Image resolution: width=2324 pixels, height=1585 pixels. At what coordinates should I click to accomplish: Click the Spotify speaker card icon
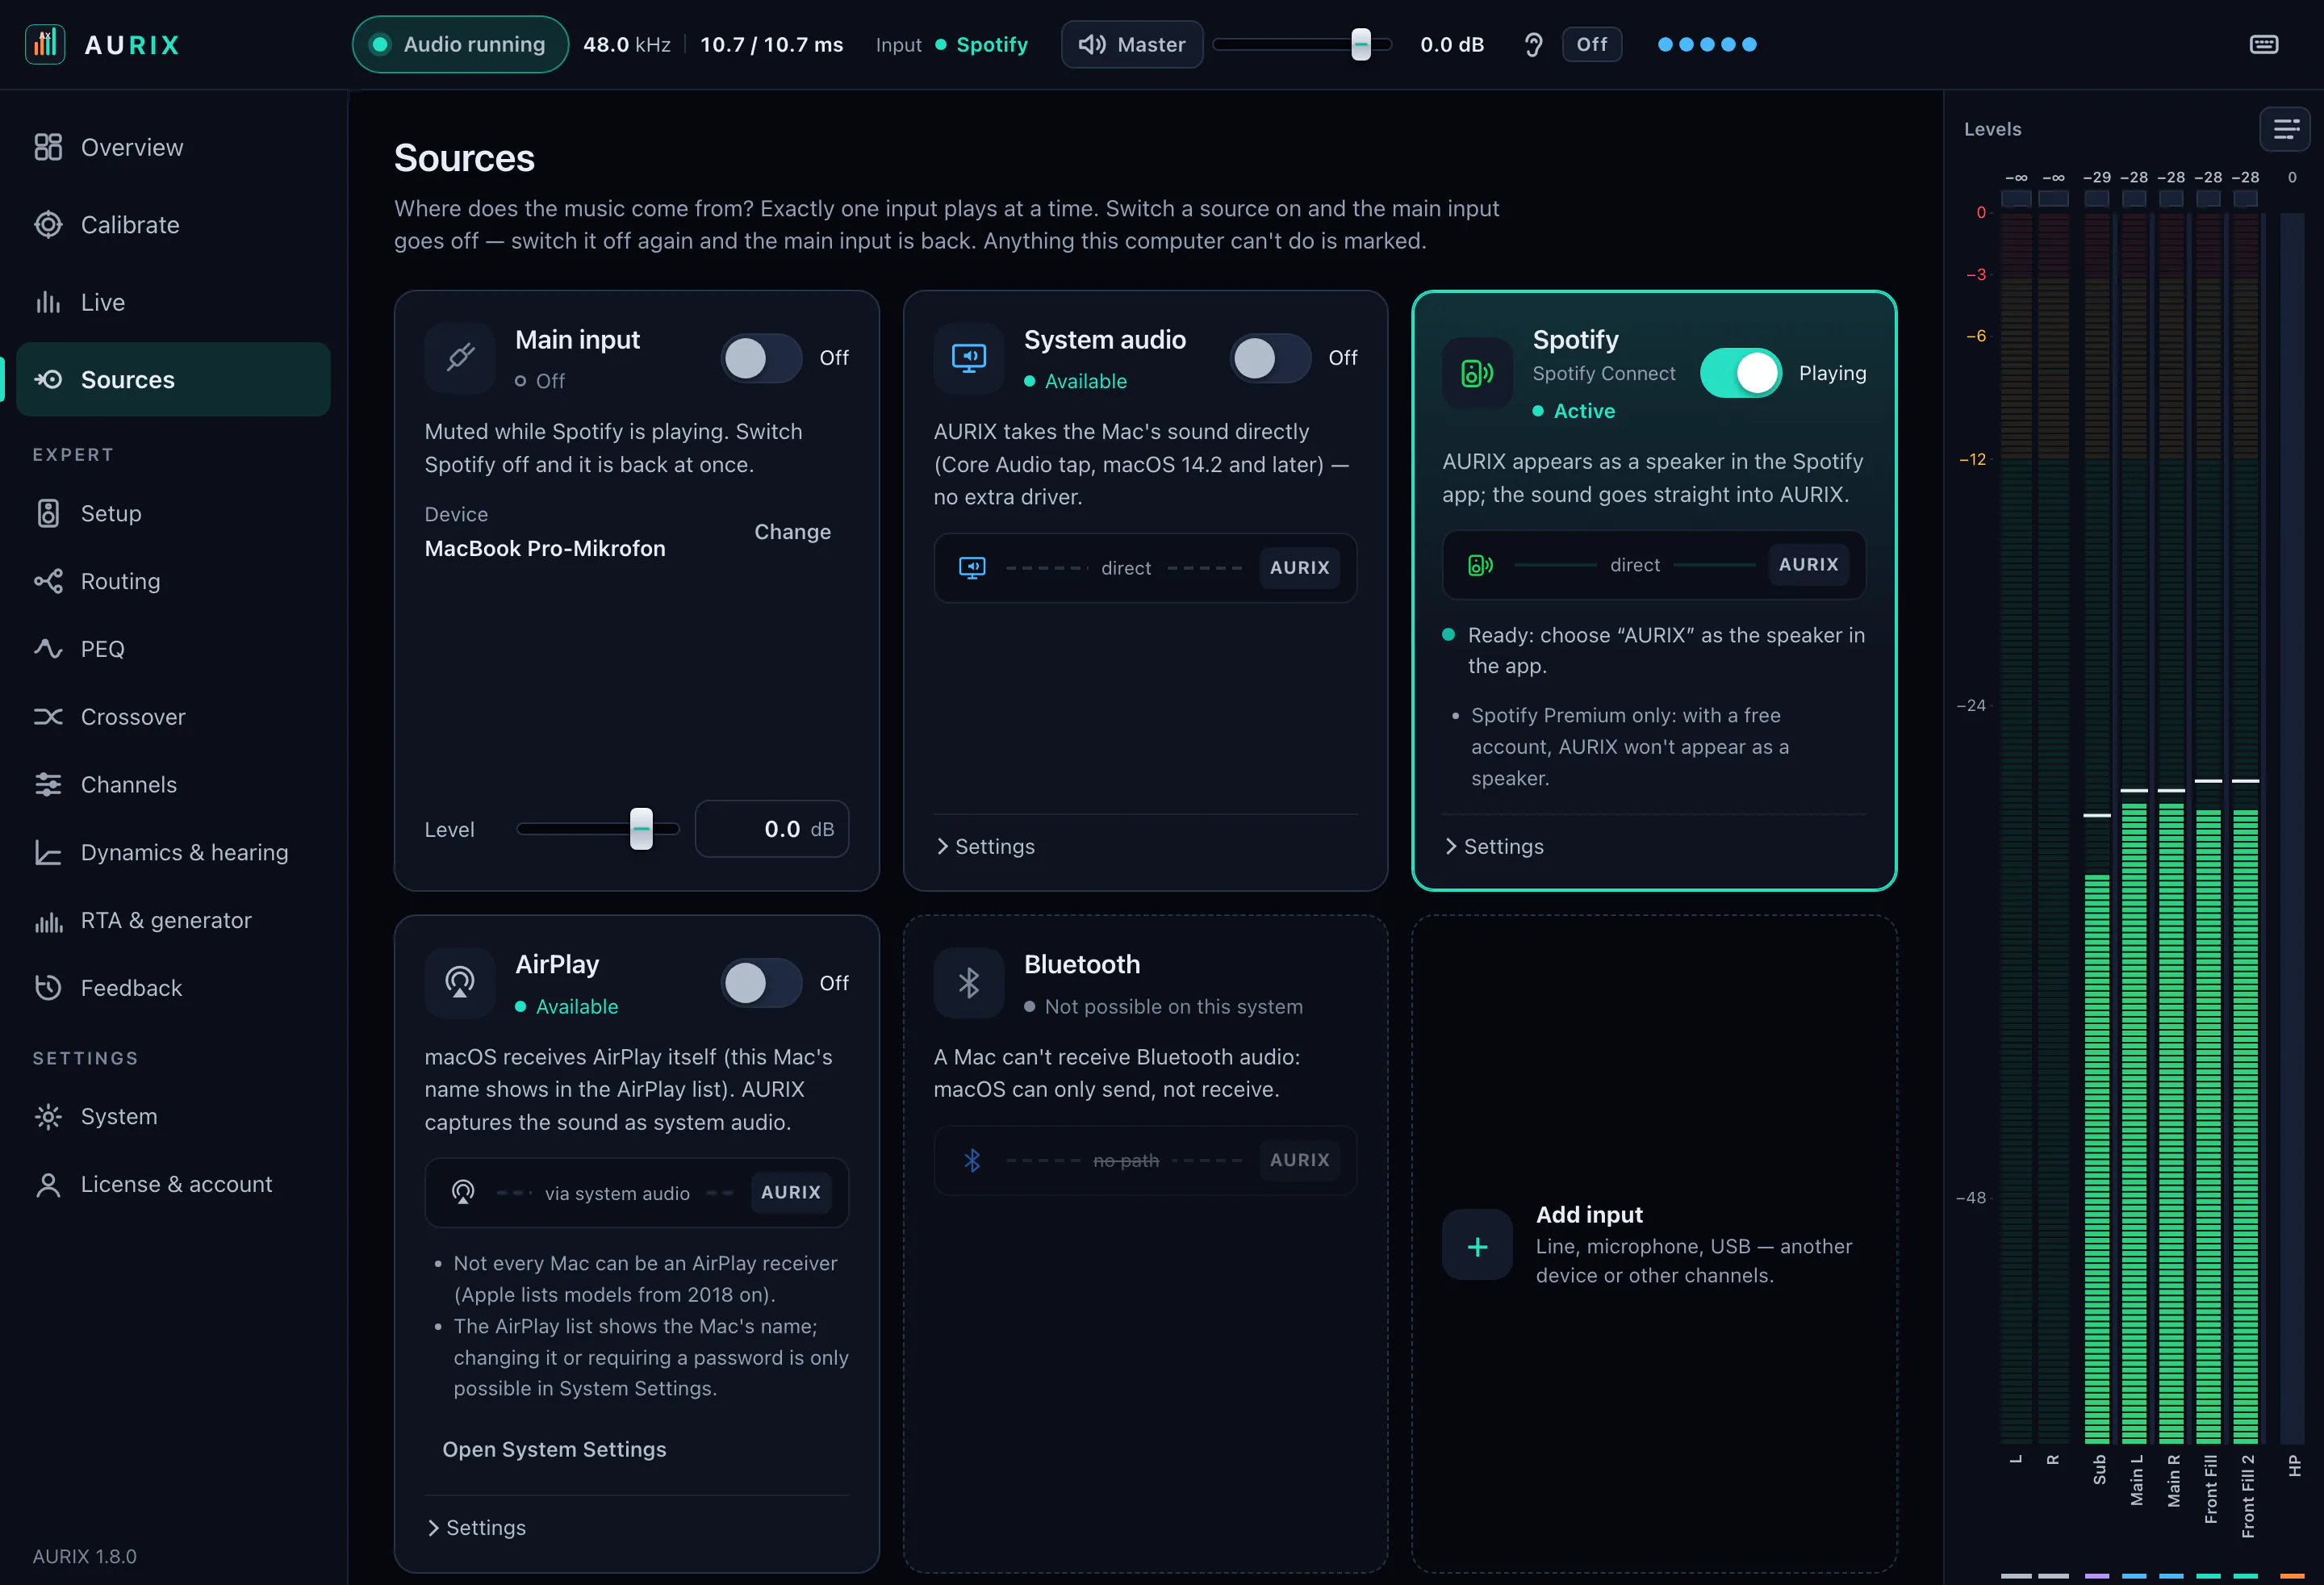(1477, 373)
